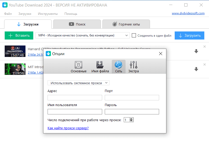The image size is (209, 156).
Task: Click download arrow for Harvard CS50 video
Action: [x=196, y=51]
